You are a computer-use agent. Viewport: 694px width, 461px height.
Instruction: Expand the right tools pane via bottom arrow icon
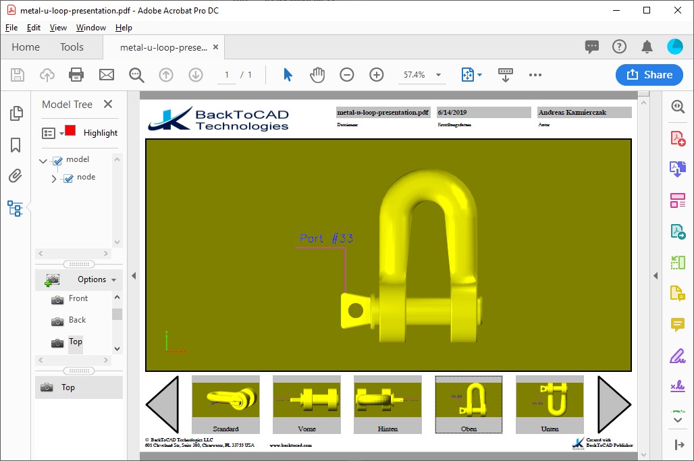[679, 445]
